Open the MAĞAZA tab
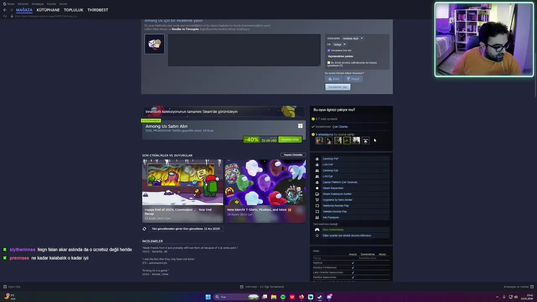The image size is (537, 302). coord(24,10)
